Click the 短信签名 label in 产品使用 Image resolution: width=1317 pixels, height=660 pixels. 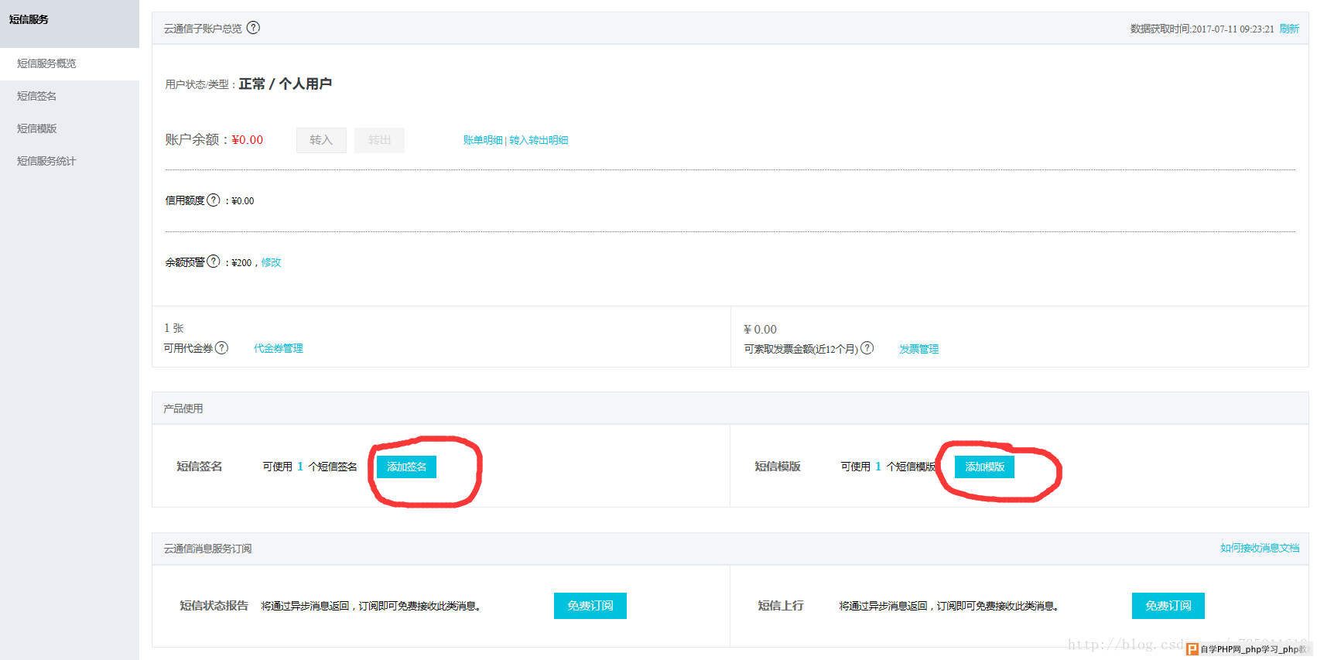pyautogui.click(x=200, y=467)
